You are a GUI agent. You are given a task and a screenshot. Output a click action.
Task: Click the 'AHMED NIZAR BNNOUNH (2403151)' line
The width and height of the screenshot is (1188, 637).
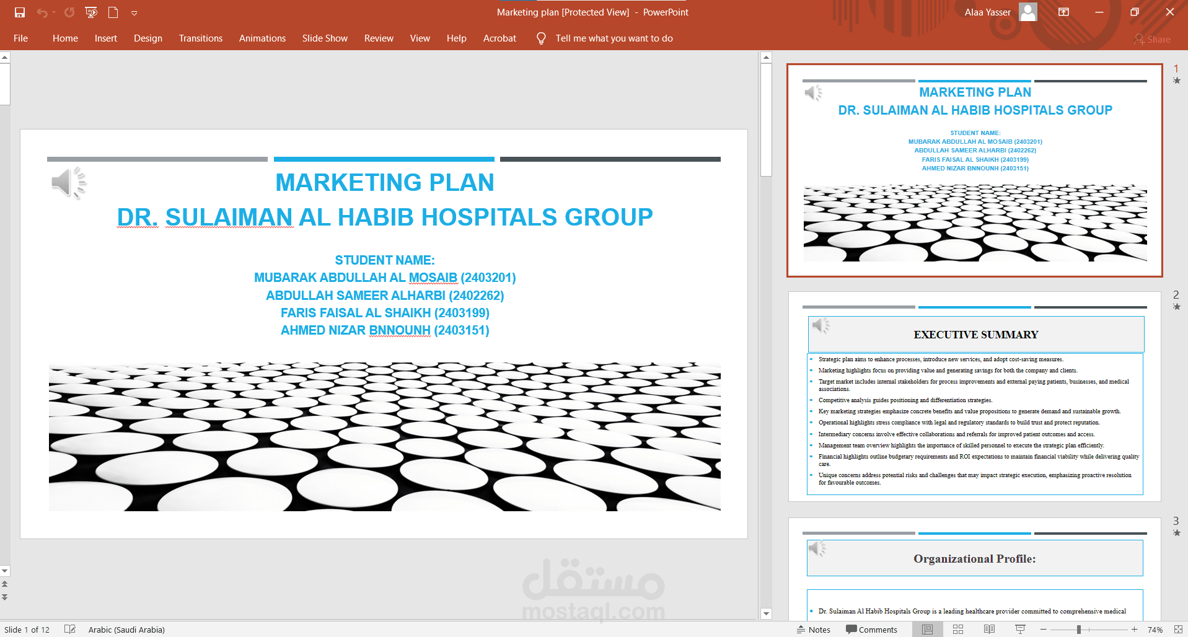pos(385,330)
